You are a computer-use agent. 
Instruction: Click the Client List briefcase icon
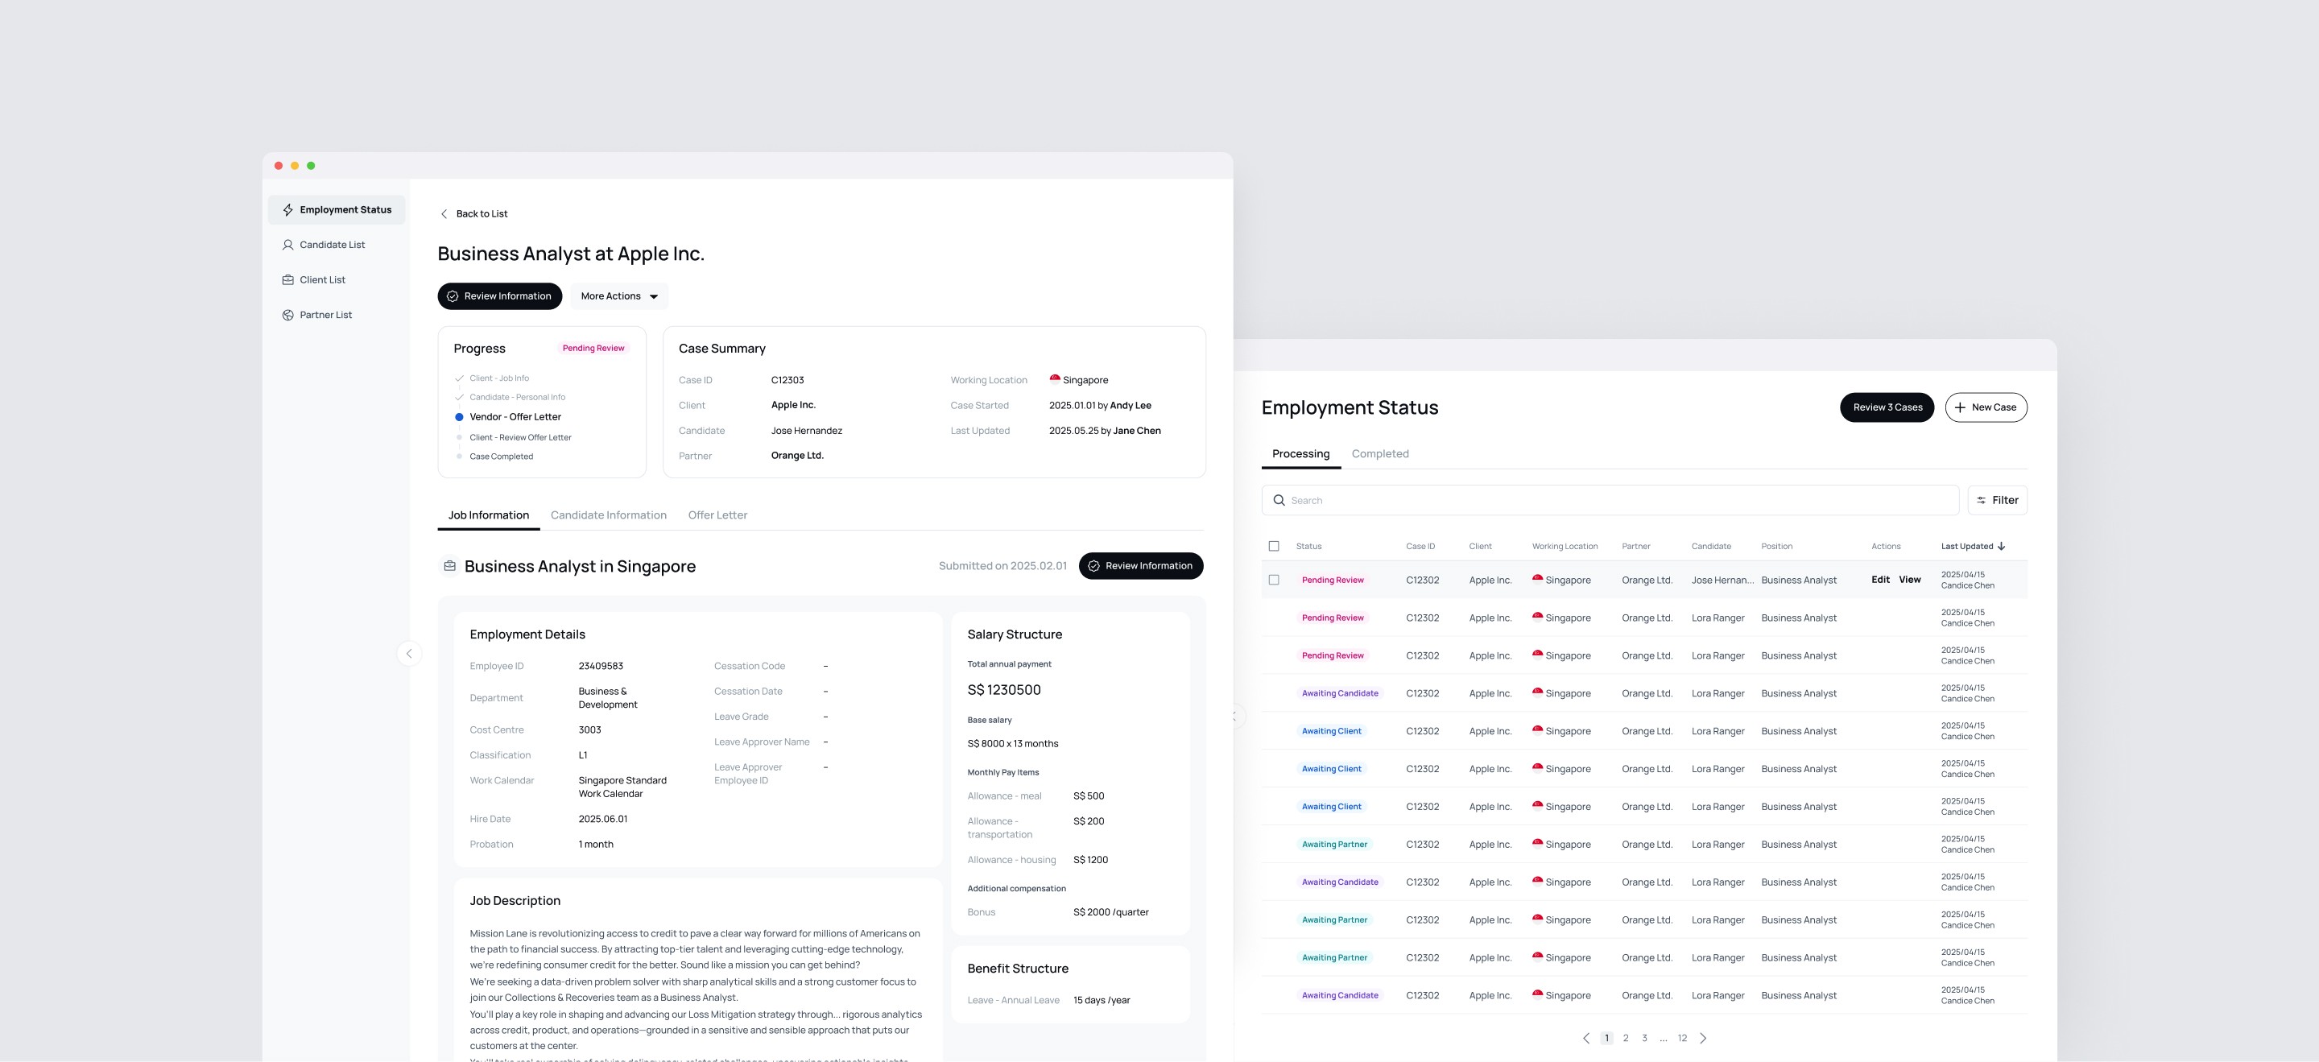click(288, 280)
